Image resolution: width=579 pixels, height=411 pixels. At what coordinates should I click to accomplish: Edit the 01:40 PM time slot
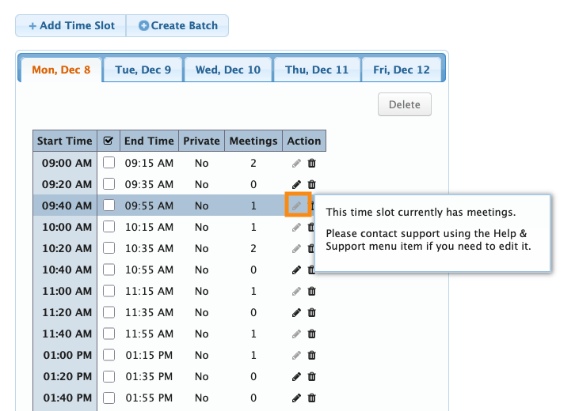coord(296,398)
